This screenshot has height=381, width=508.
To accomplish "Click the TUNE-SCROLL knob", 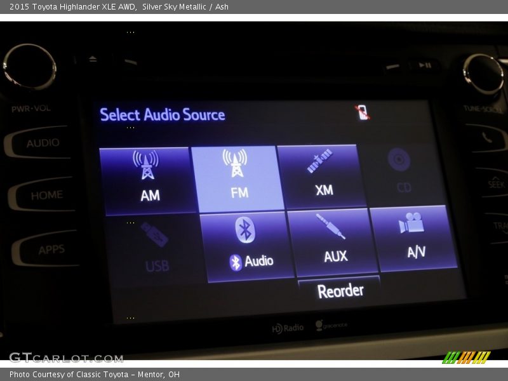I will (483, 74).
